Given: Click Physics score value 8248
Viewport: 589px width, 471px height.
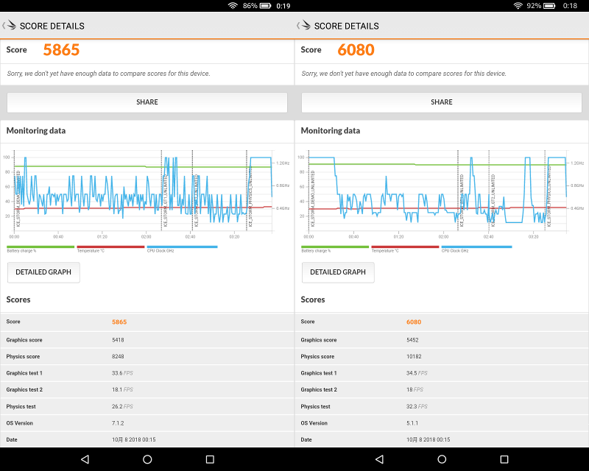Looking at the screenshot, I should pos(118,356).
